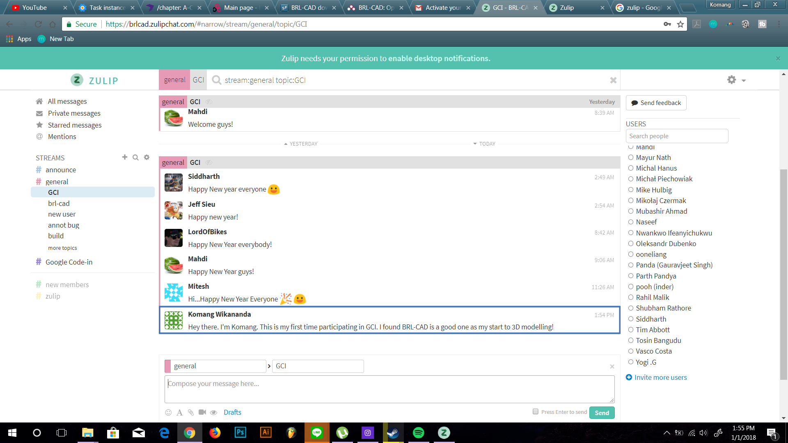Open Steam from taskbar
This screenshot has height=443, width=788.
point(393,433)
